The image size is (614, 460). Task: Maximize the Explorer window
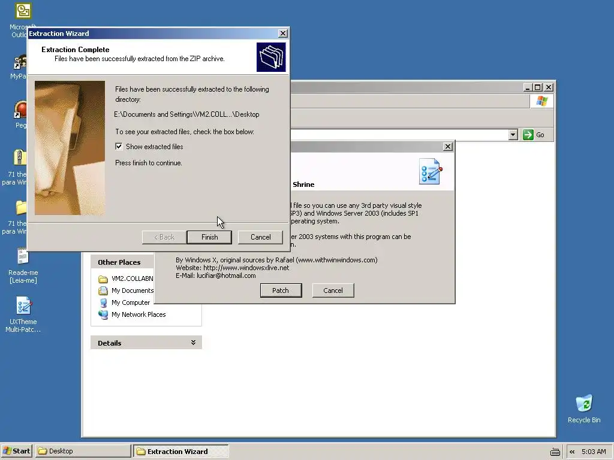538,87
